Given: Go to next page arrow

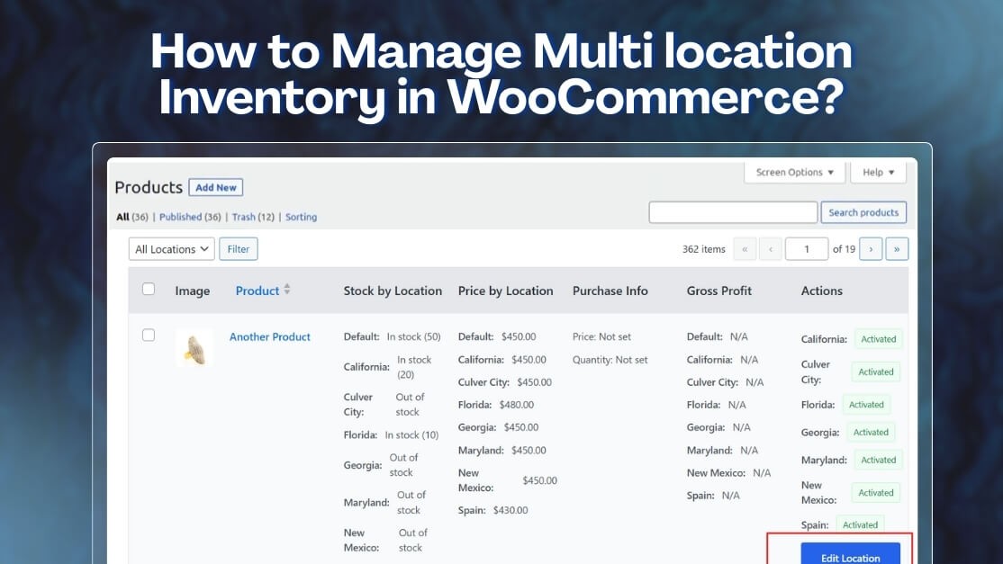Looking at the screenshot, I should click(871, 249).
